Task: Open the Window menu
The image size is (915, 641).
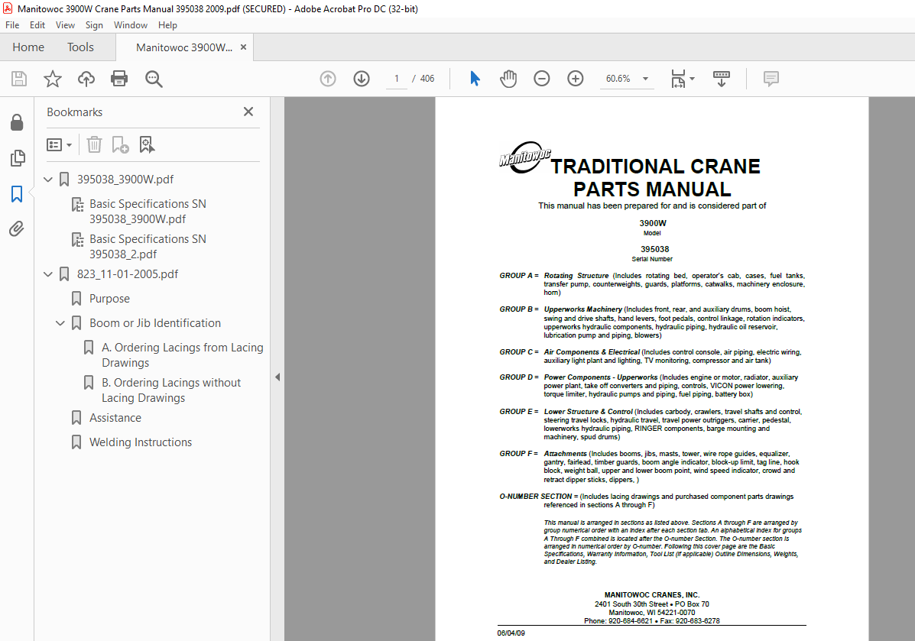Action: [131, 25]
